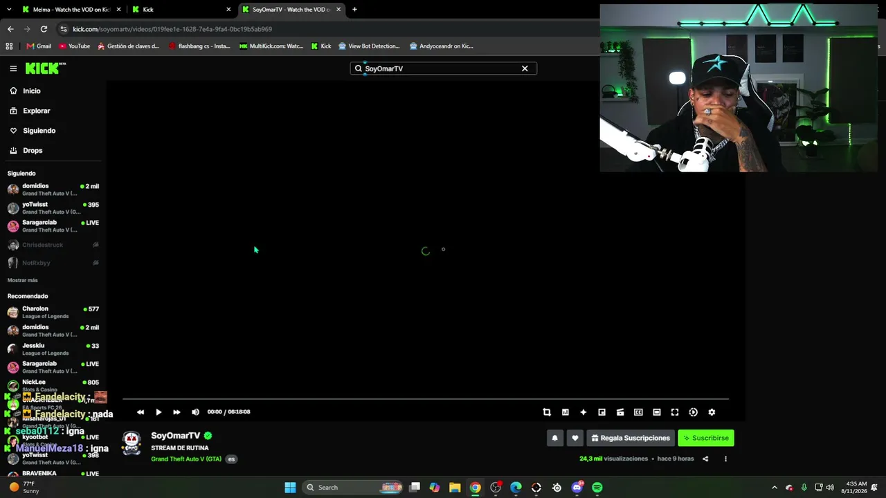The height and width of the screenshot is (498, 886).
Task: Open Grand Theft Auto V category link
Action: [186, 459]
